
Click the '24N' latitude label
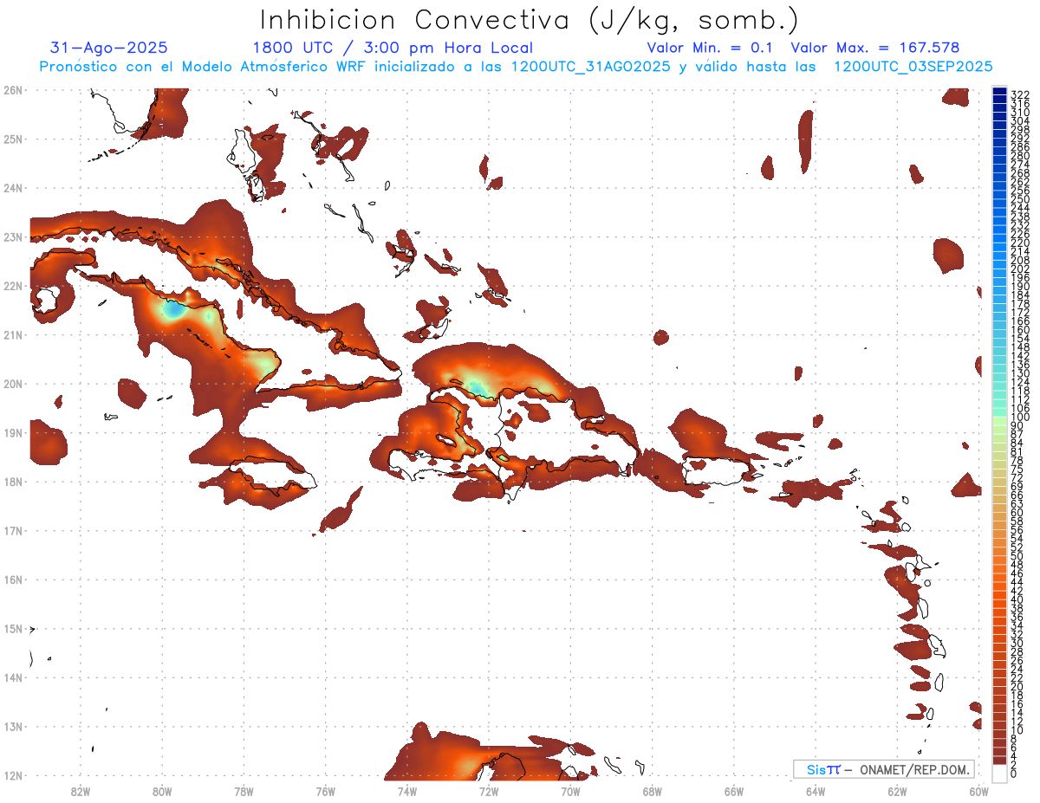coord(12,188)
